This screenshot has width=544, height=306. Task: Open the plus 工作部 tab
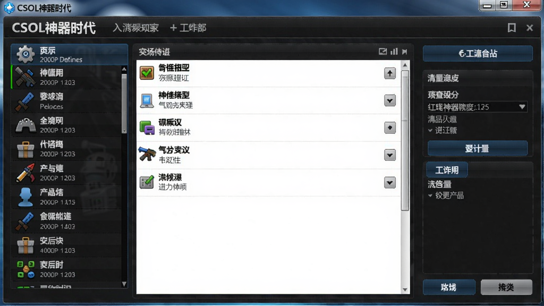pos(188,28)
